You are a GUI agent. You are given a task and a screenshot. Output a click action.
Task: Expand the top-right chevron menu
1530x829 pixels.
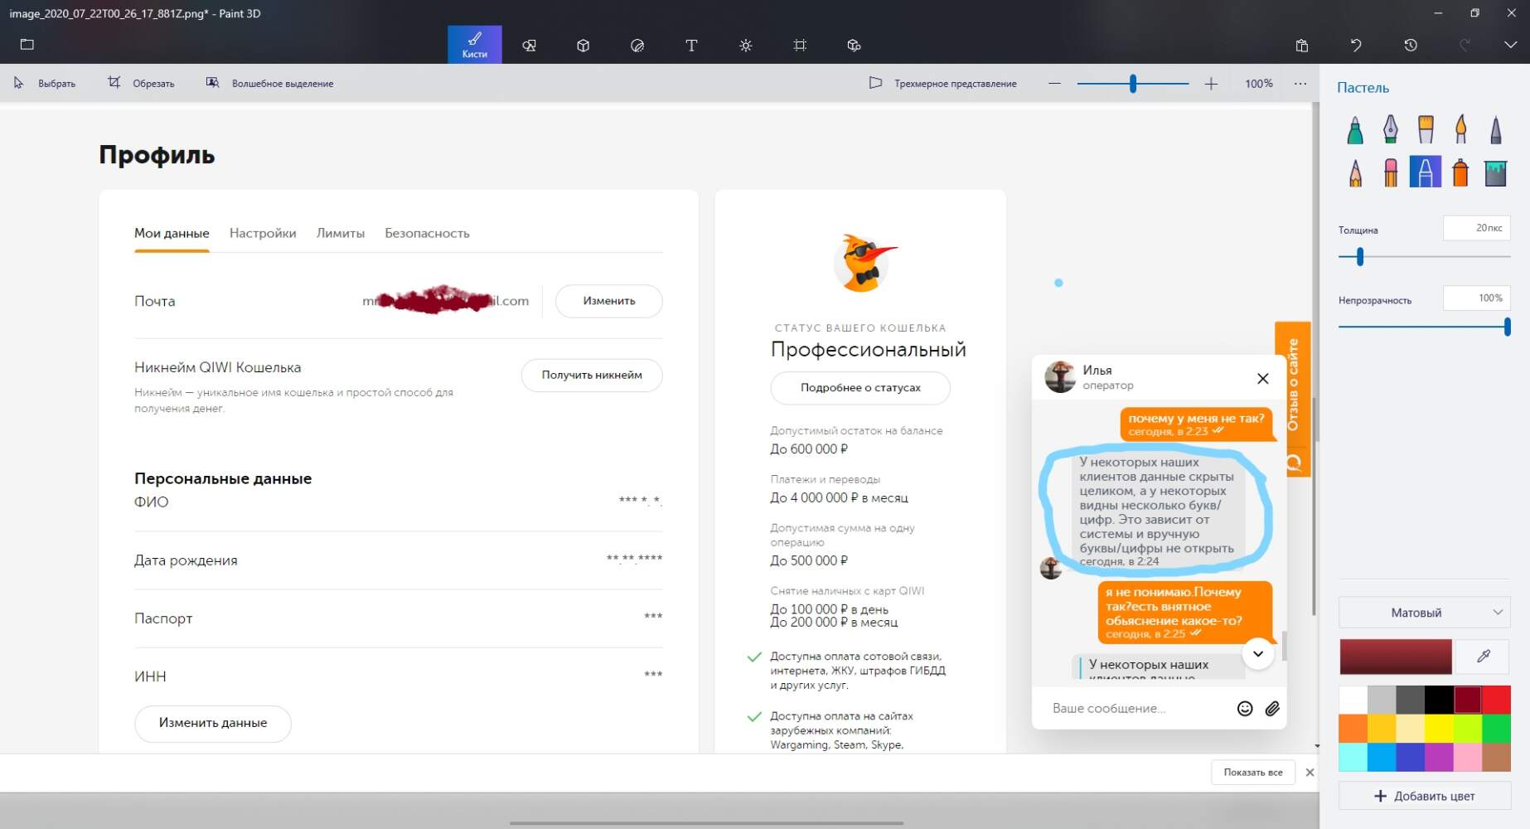[1510, 46]
